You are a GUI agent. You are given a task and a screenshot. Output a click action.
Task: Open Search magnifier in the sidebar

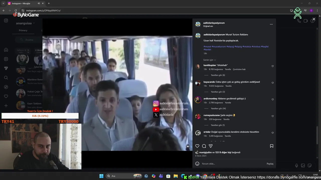click(x=6, y=77)
